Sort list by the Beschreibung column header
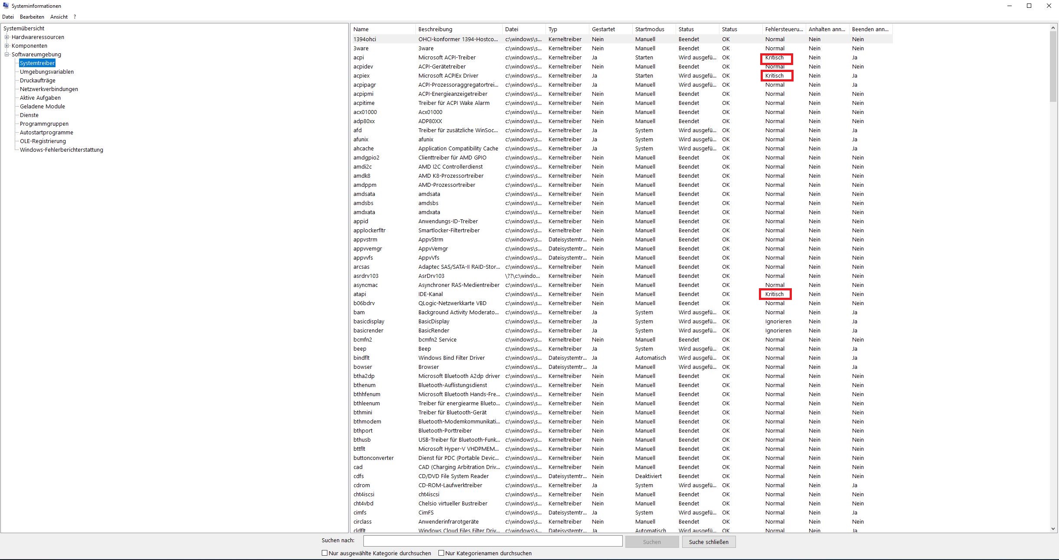Screen dimensions: 1059x560 (435, 29)
